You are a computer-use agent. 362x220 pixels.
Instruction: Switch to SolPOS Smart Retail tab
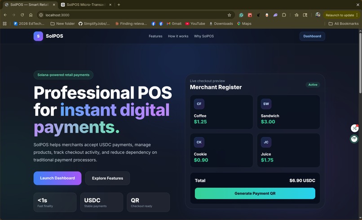(30, 4)
